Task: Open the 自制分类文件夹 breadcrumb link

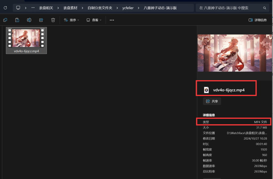Action: tap(100, 8)
